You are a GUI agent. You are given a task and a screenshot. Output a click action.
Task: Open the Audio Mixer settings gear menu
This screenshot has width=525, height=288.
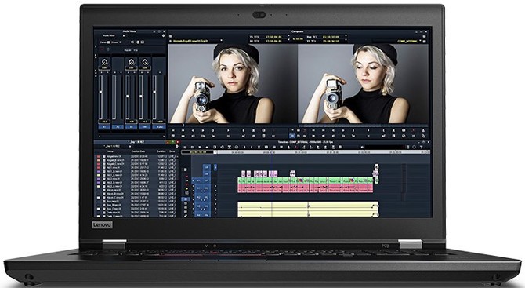tap(164, 35)
